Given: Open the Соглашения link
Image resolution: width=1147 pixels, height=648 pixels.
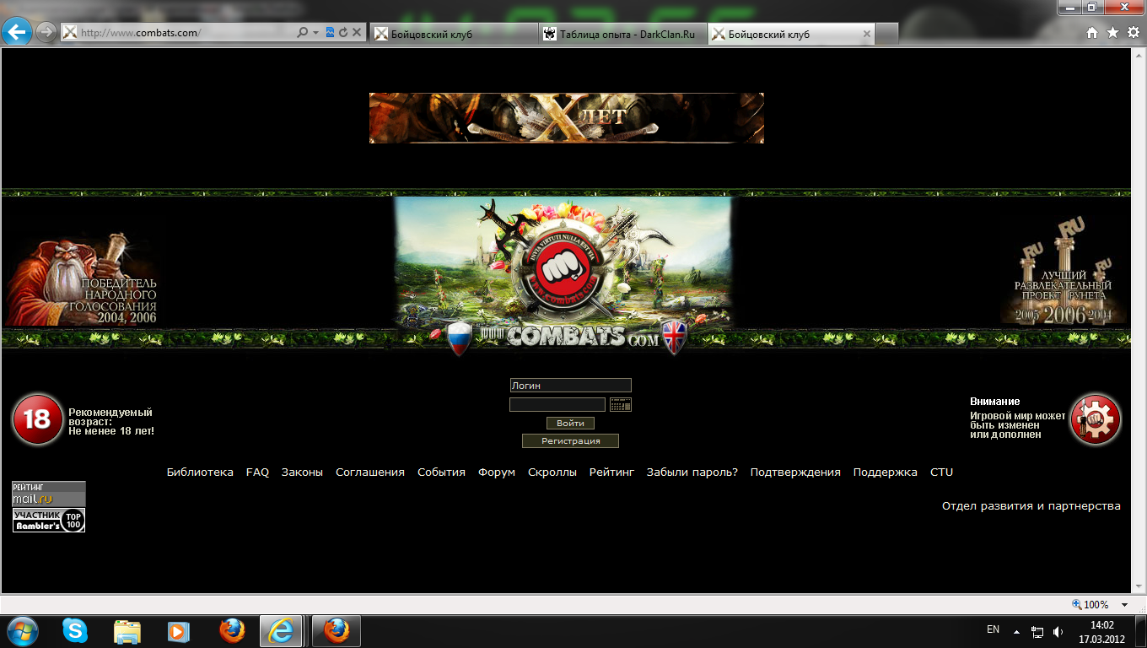Looking at the screenshot, I should [370, 472].
